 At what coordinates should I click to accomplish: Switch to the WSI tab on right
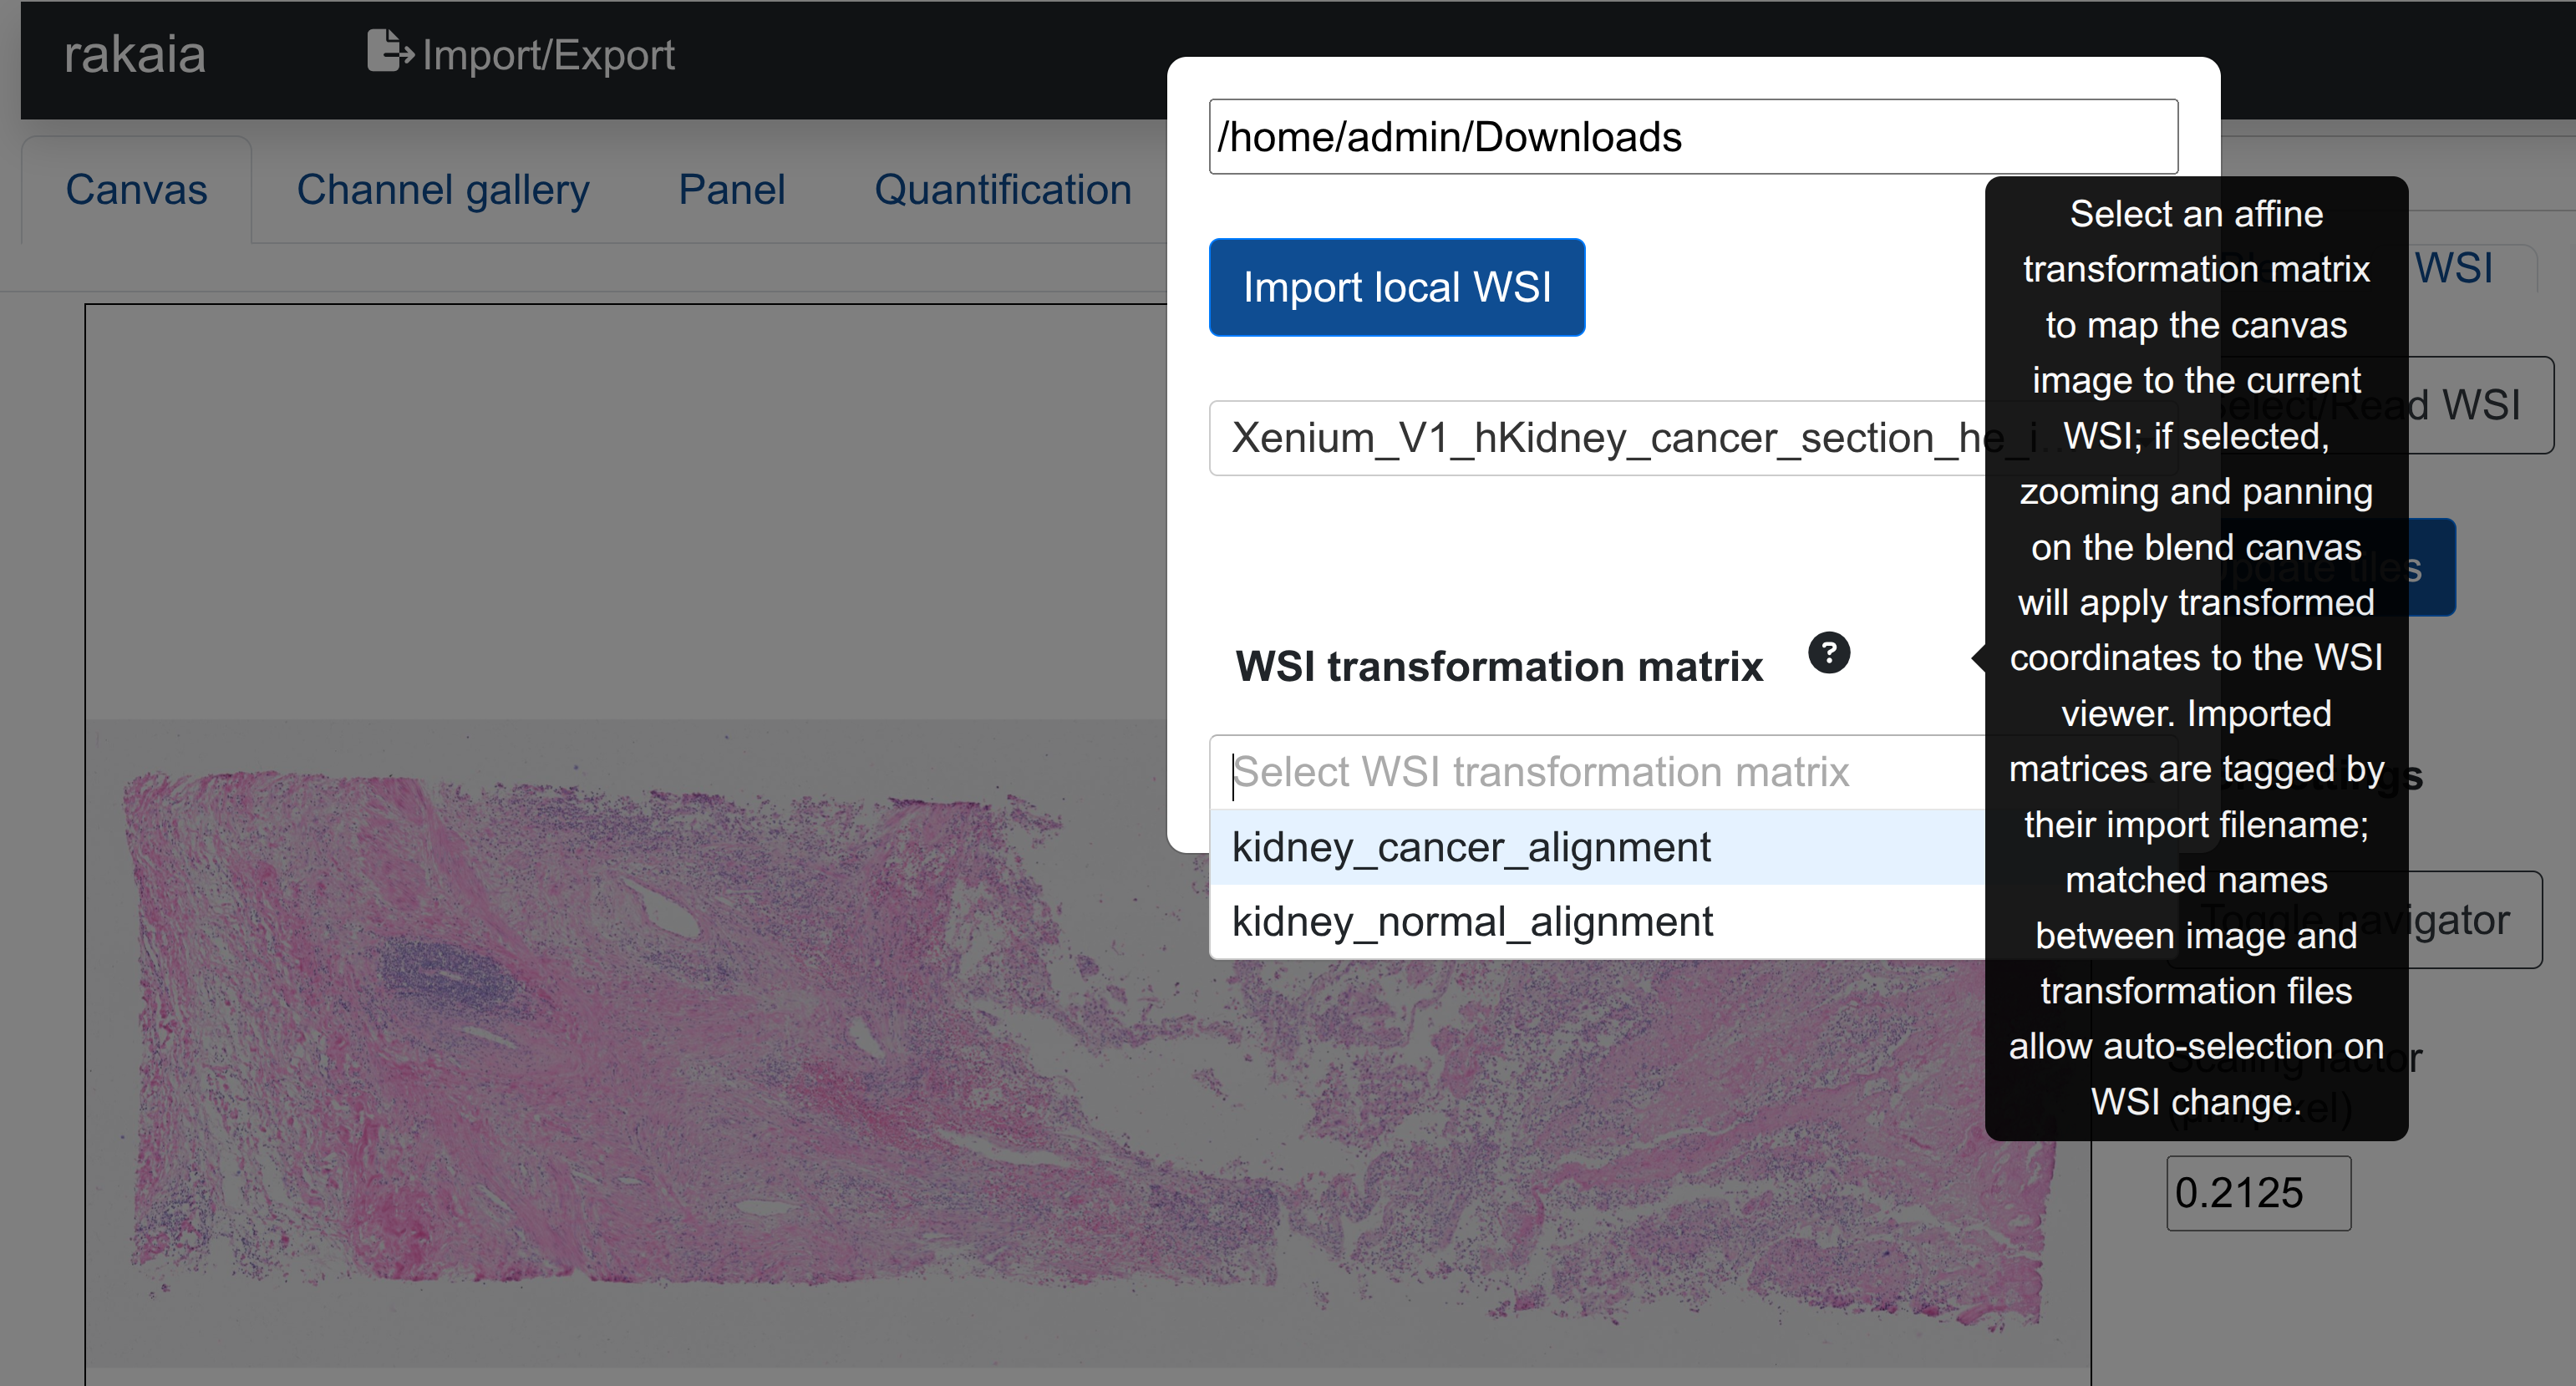click(x=2453, y=268)
